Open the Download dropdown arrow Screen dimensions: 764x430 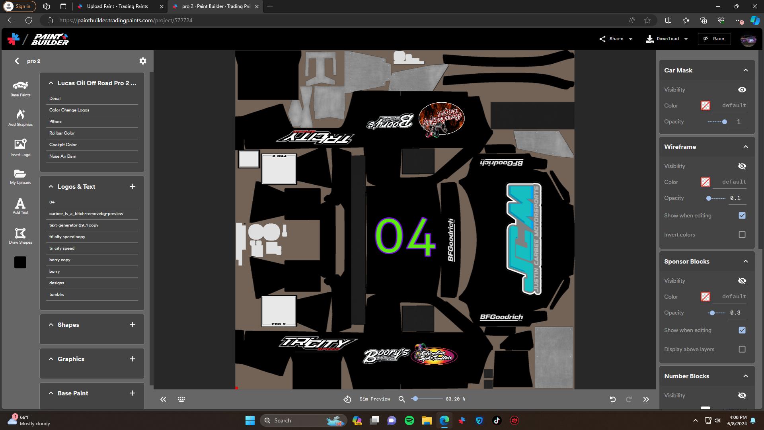pyautogui.click(x=686, y=39)
